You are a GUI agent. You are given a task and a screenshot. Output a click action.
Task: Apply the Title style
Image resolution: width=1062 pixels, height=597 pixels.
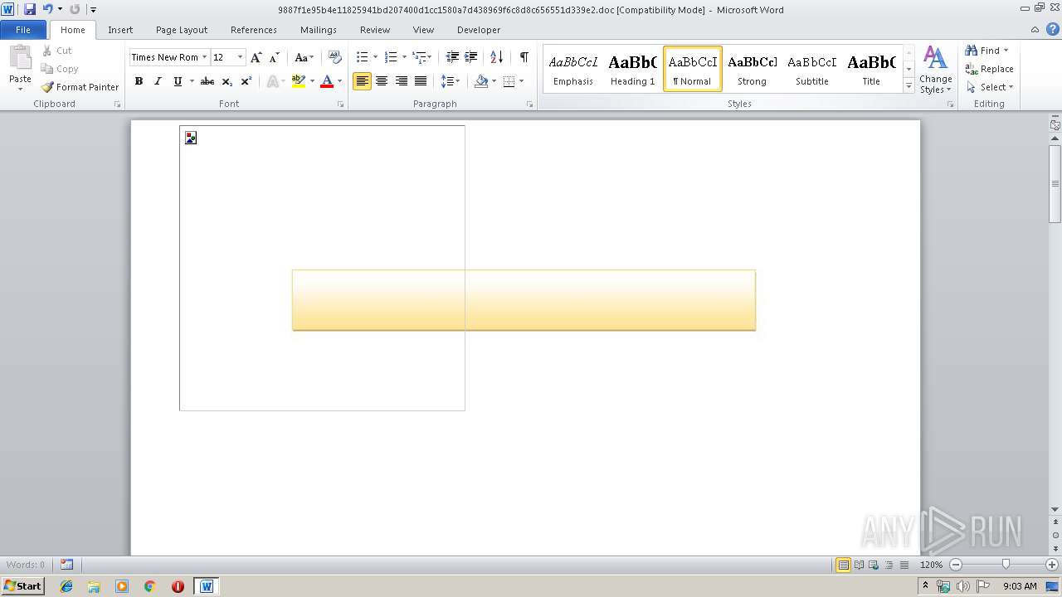tap(871, 69)
